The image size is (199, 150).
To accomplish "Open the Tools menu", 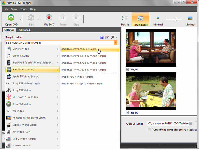I will point(23,9).
